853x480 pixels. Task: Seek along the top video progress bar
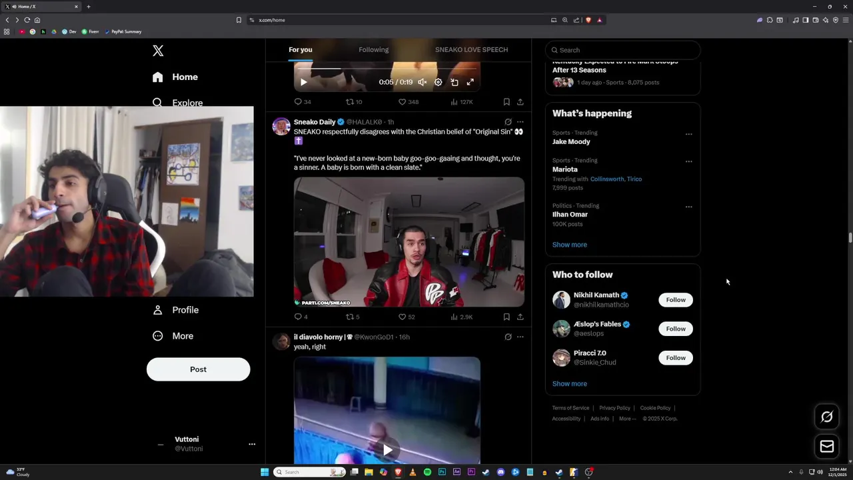[x=387, y=68]
